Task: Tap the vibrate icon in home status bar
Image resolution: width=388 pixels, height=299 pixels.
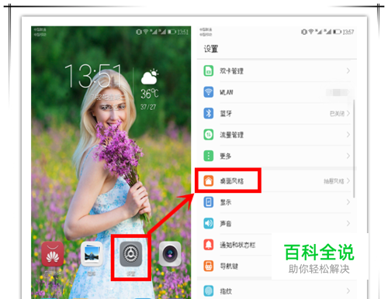Action: (x=139, y=32)
